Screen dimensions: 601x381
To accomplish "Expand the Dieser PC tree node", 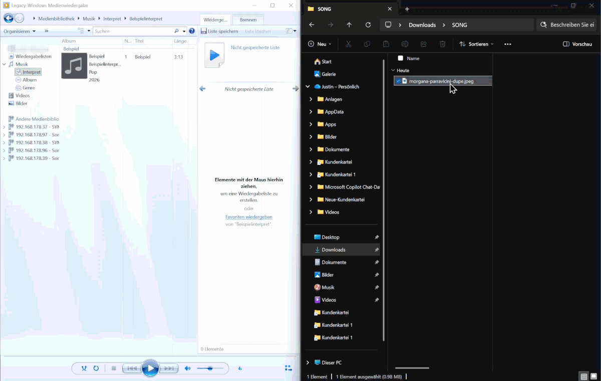I will (308, 362).
